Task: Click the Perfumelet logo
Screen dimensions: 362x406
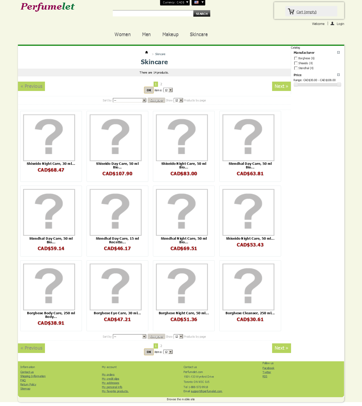Action: point(48,6)
